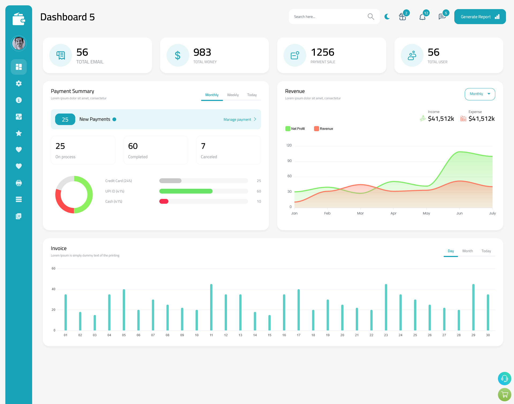Click the document icon in sidebar
Viewport: 514px width, 404px height.
pyautogui.click(x=18, y=216)
